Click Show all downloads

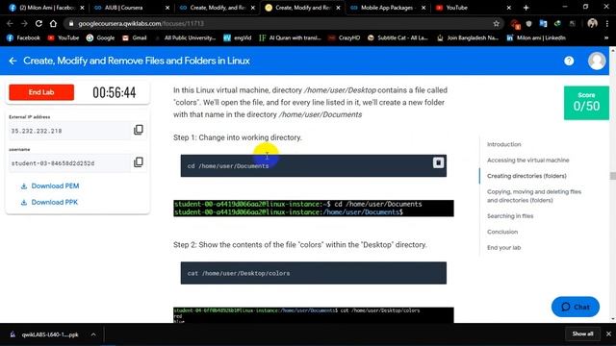pyautogui.click(x=582, y=334)
